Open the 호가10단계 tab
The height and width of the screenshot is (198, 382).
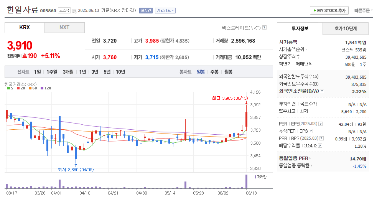point(346,28)
